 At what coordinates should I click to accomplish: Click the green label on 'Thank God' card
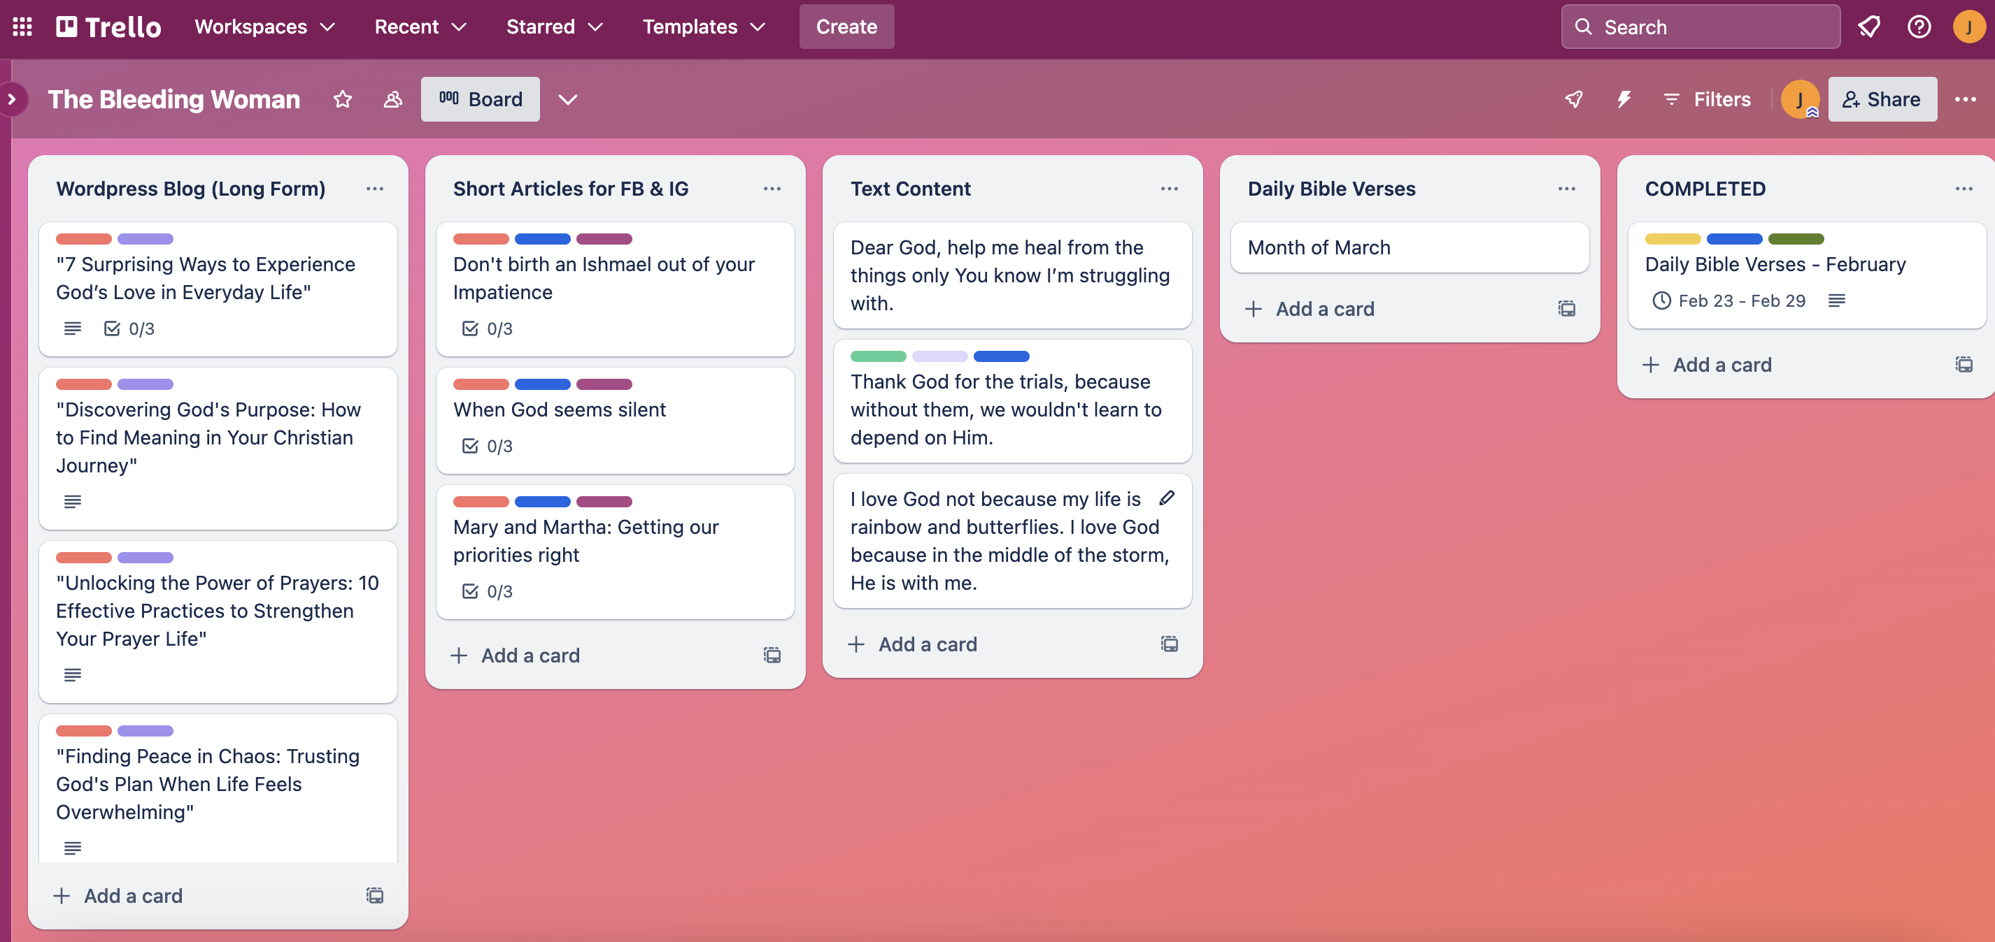pos(877,356)
